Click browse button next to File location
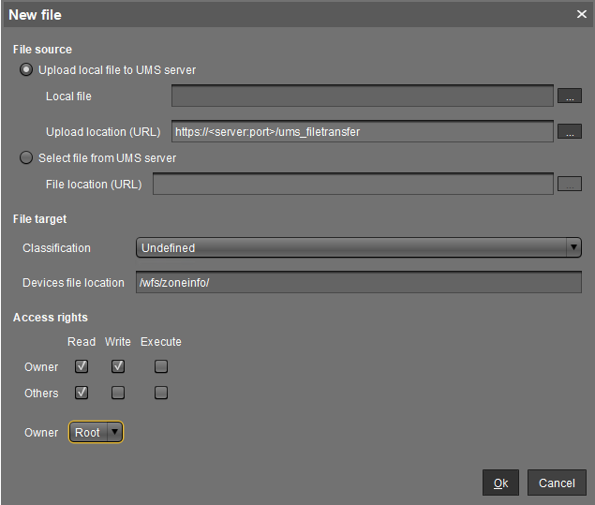Viewport: 595px width, 505px height. [569, 185]
